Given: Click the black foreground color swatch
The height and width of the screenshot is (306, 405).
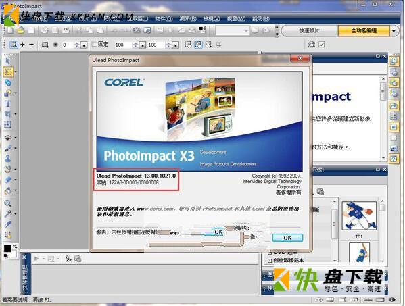Looking at the screenshot, I should pos(7,248).
